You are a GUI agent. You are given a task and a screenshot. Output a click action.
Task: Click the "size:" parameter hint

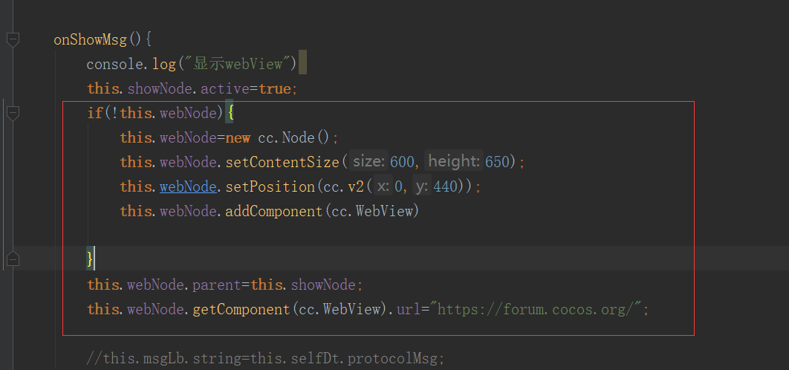click(x=368, y=162)
